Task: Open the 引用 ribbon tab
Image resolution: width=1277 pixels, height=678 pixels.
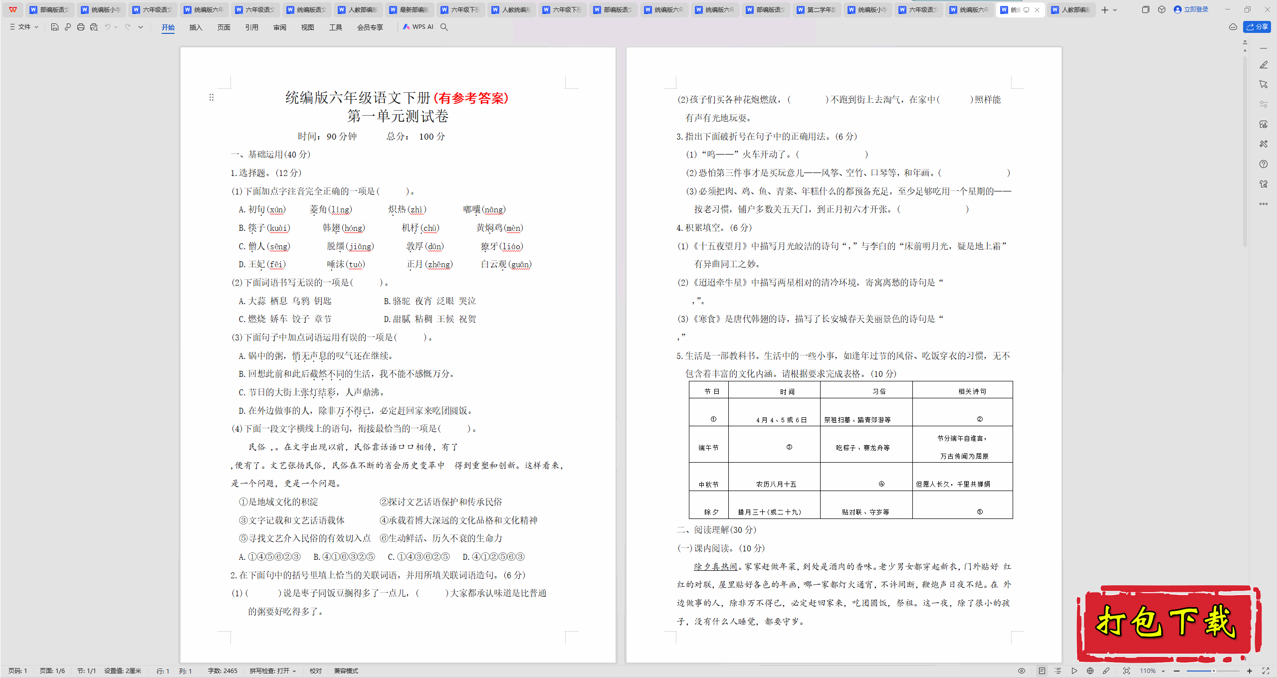Action: pos(252,27)
